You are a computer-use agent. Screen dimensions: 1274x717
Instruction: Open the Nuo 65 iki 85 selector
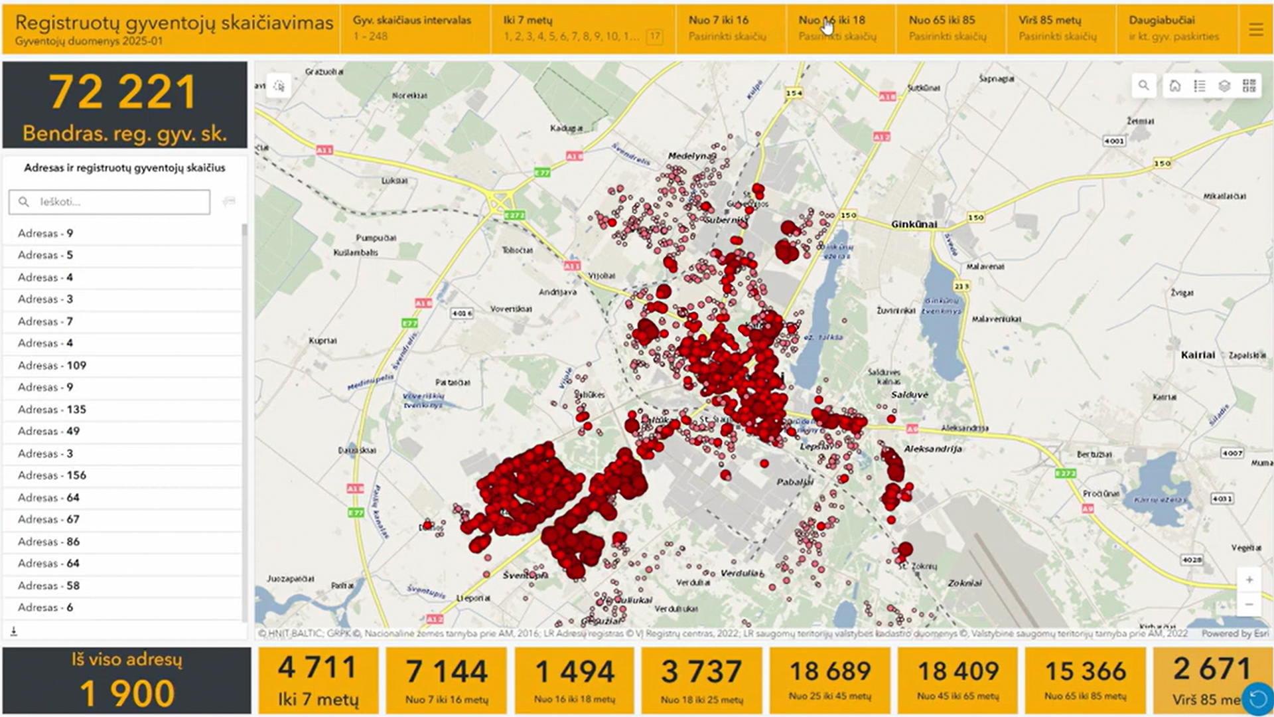point(949,29)
